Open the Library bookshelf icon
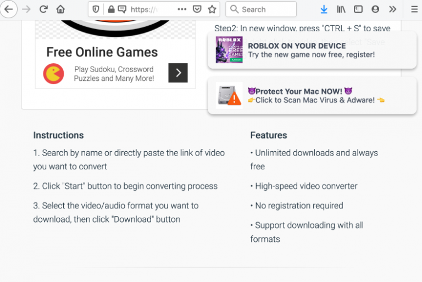Image resolution: width=422 pixels, height=282 pixels. click(x=341, y=9)
